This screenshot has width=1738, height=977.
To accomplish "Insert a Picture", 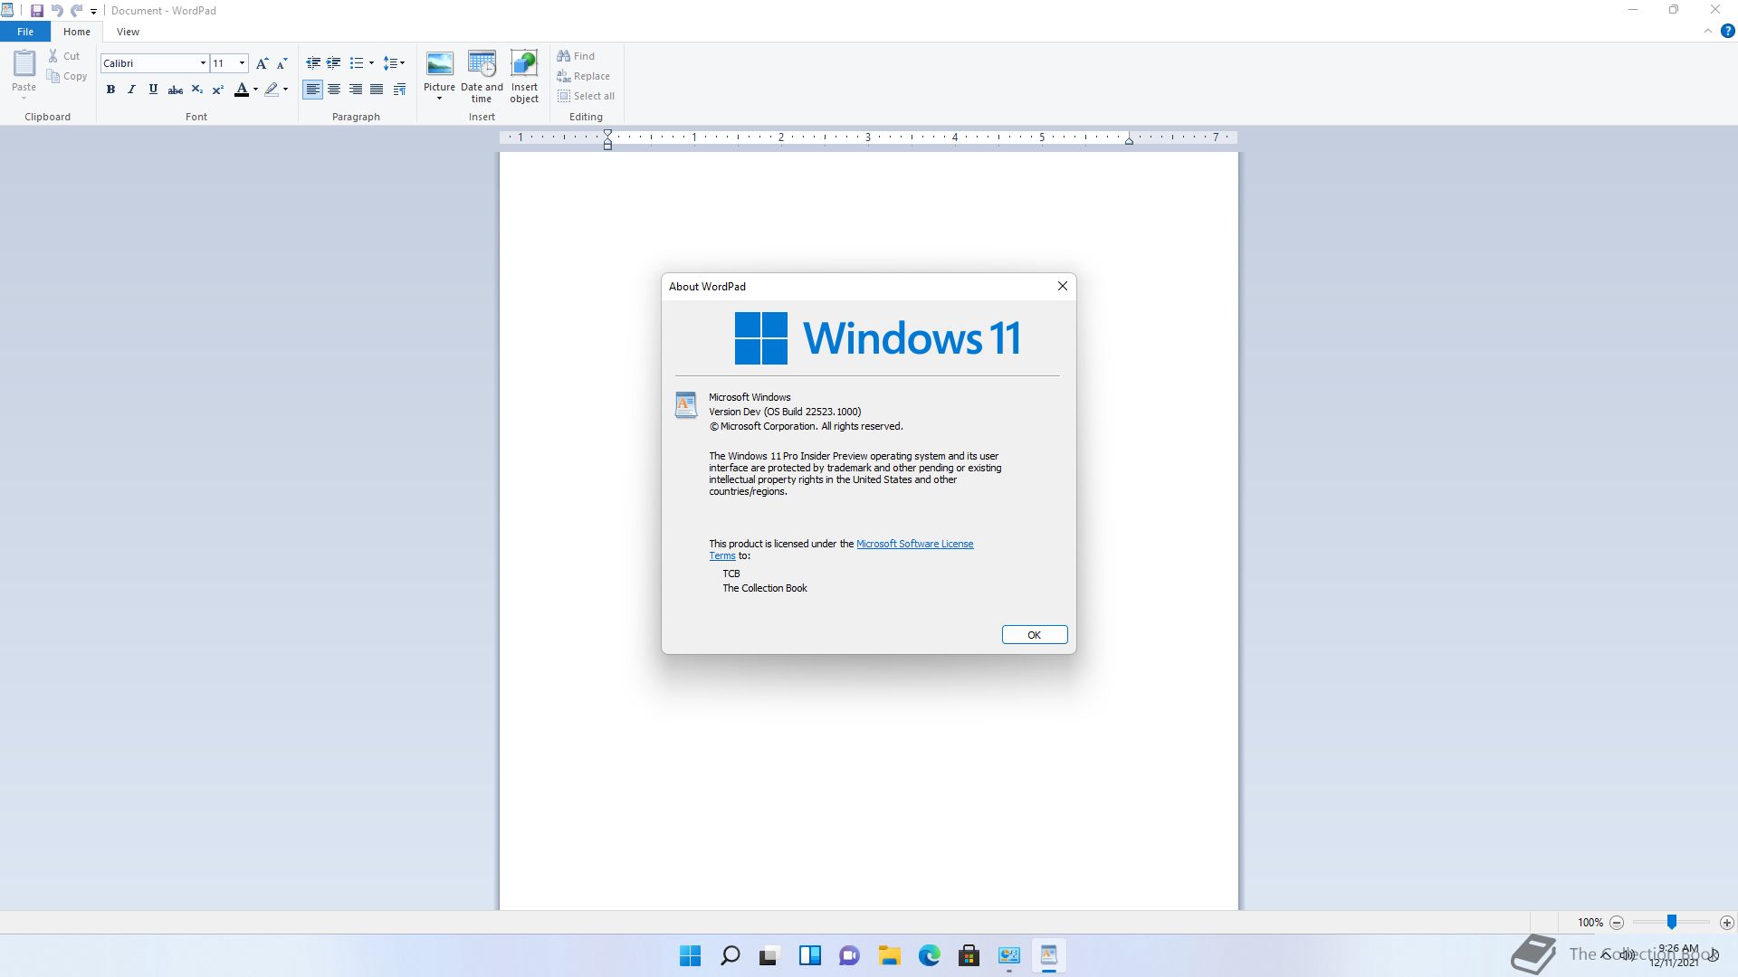I will [x=439, y=71].
